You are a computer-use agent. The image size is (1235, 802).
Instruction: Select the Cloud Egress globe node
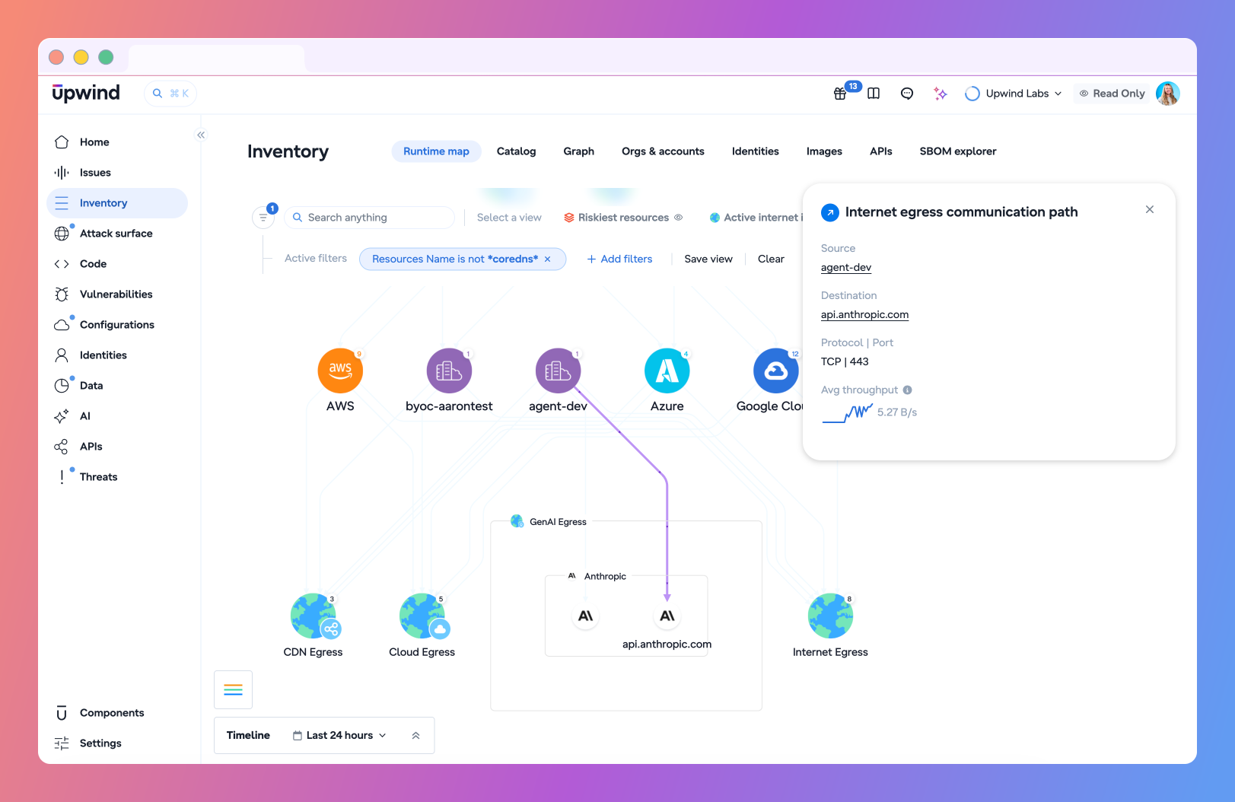[422, 616]
